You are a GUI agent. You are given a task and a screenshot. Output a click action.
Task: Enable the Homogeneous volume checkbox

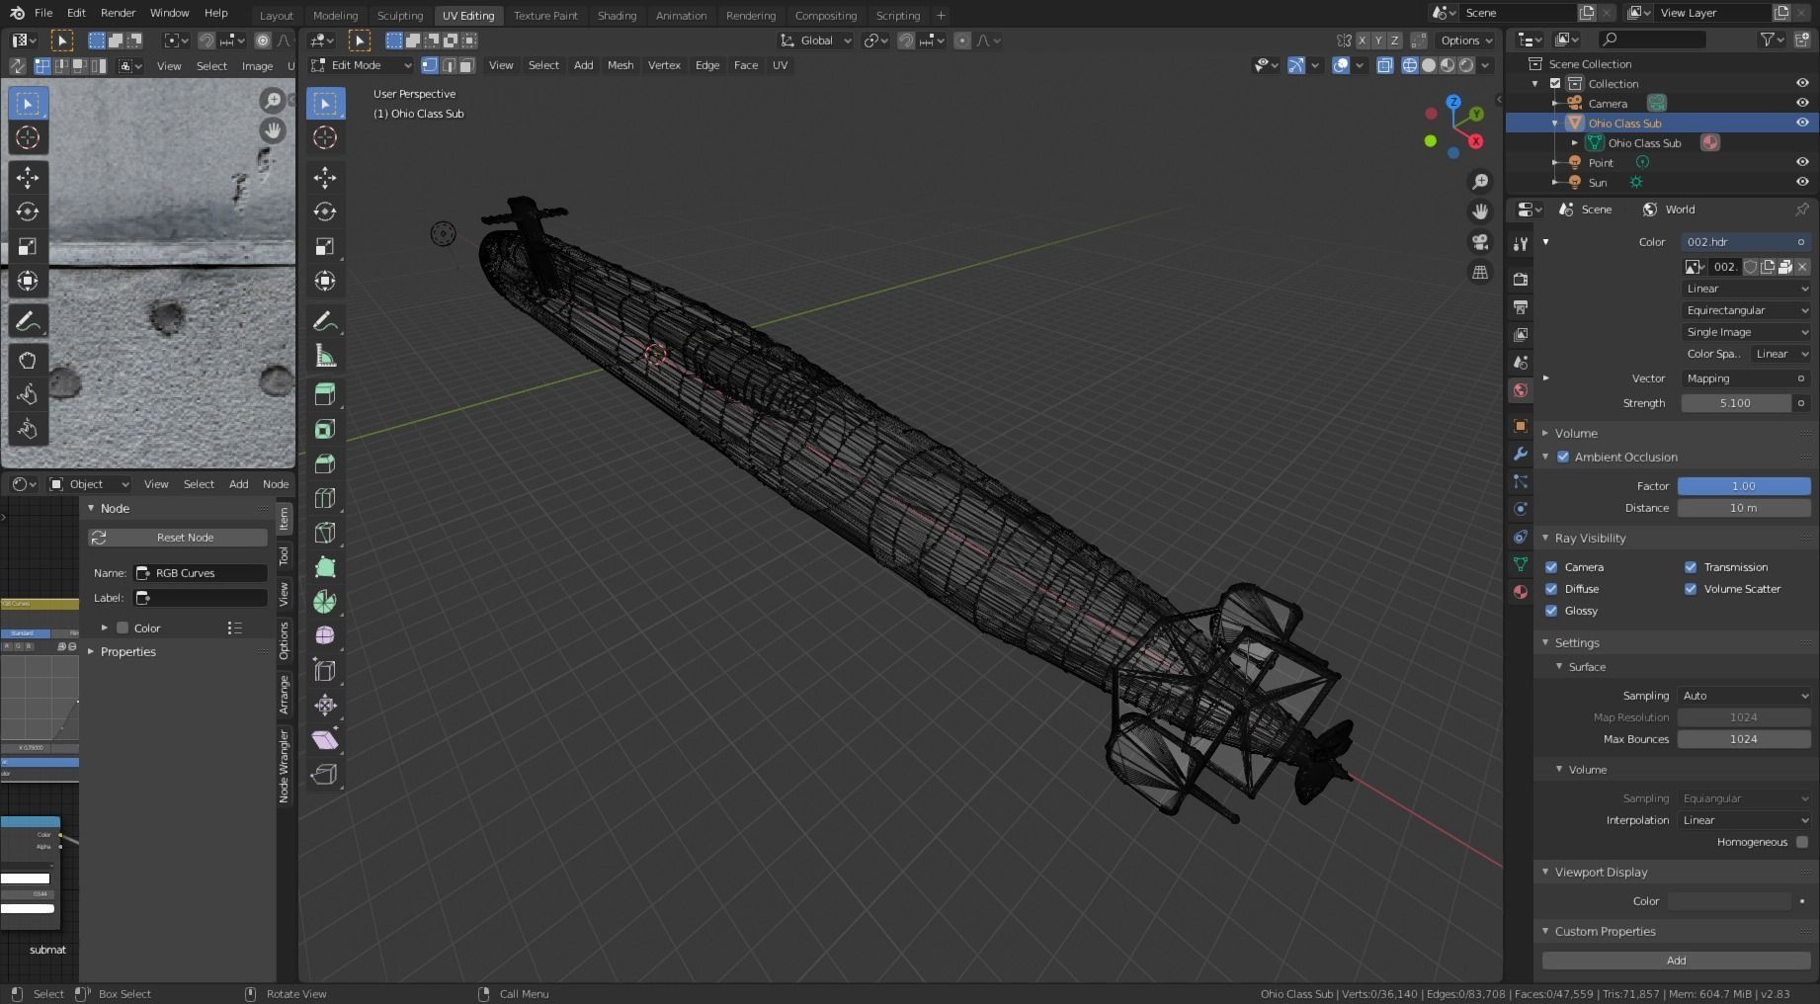(1802, 842)
